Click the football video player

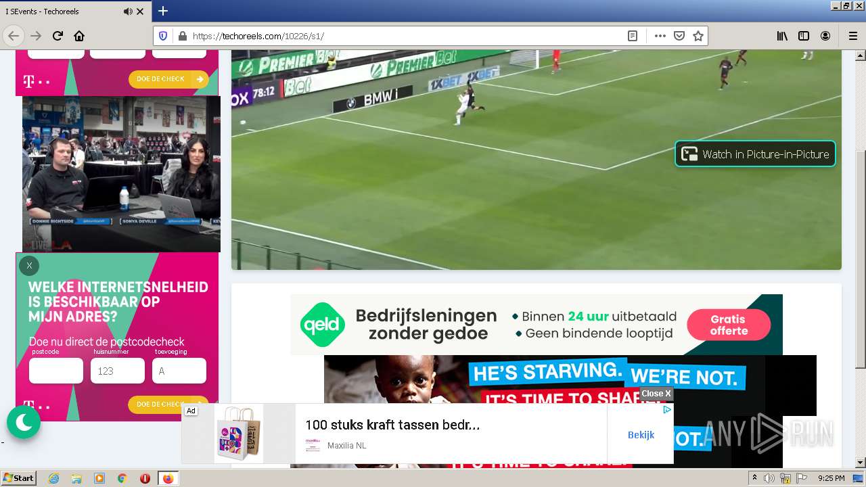537,160
